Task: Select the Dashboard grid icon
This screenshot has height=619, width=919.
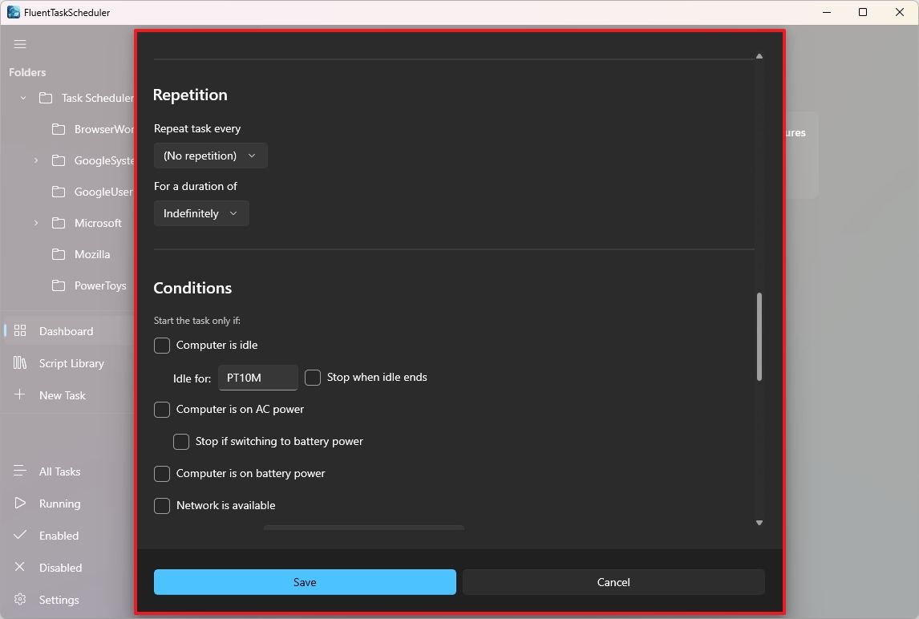Action: click(x=20, y=330)
